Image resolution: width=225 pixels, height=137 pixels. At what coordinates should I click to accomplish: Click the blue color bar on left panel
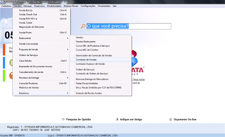pos(4,63)
